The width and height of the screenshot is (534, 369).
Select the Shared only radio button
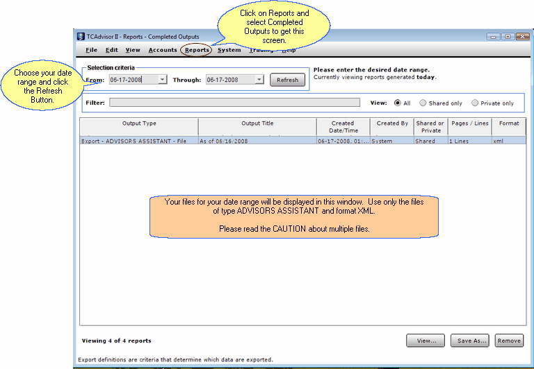point(423,103)
